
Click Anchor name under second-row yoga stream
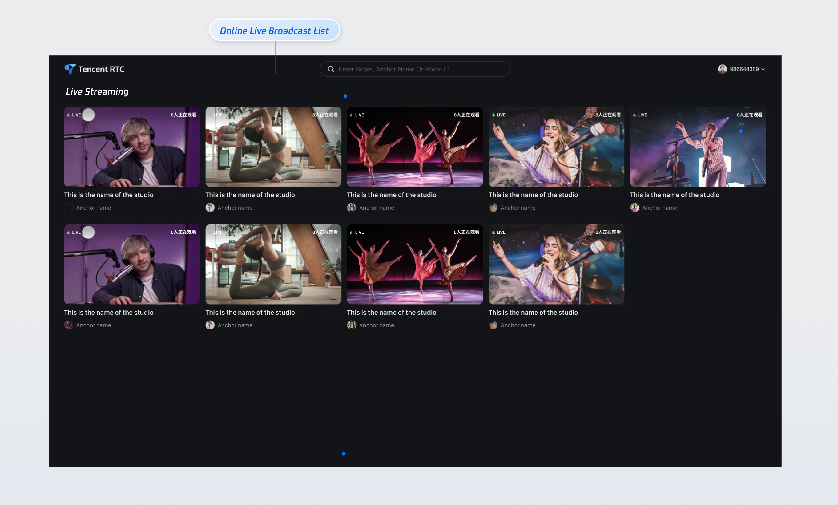point(235,325)
